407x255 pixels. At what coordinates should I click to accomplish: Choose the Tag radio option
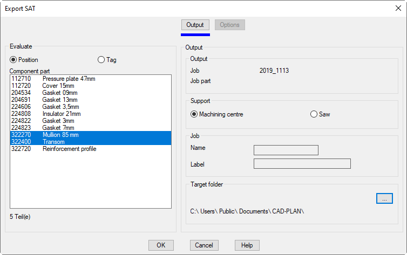point(101,60)
